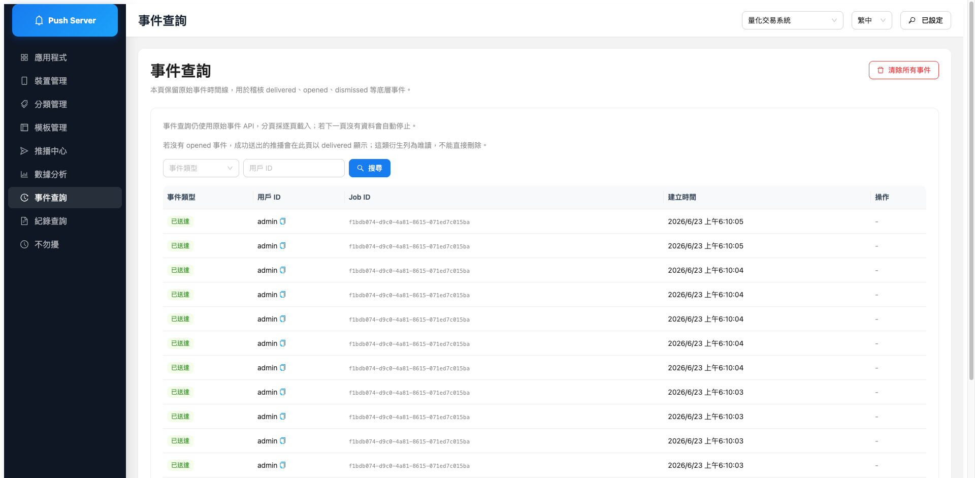
Task: Select 事件查詢 sidebar menu item
Action: (x=65, y=198)
